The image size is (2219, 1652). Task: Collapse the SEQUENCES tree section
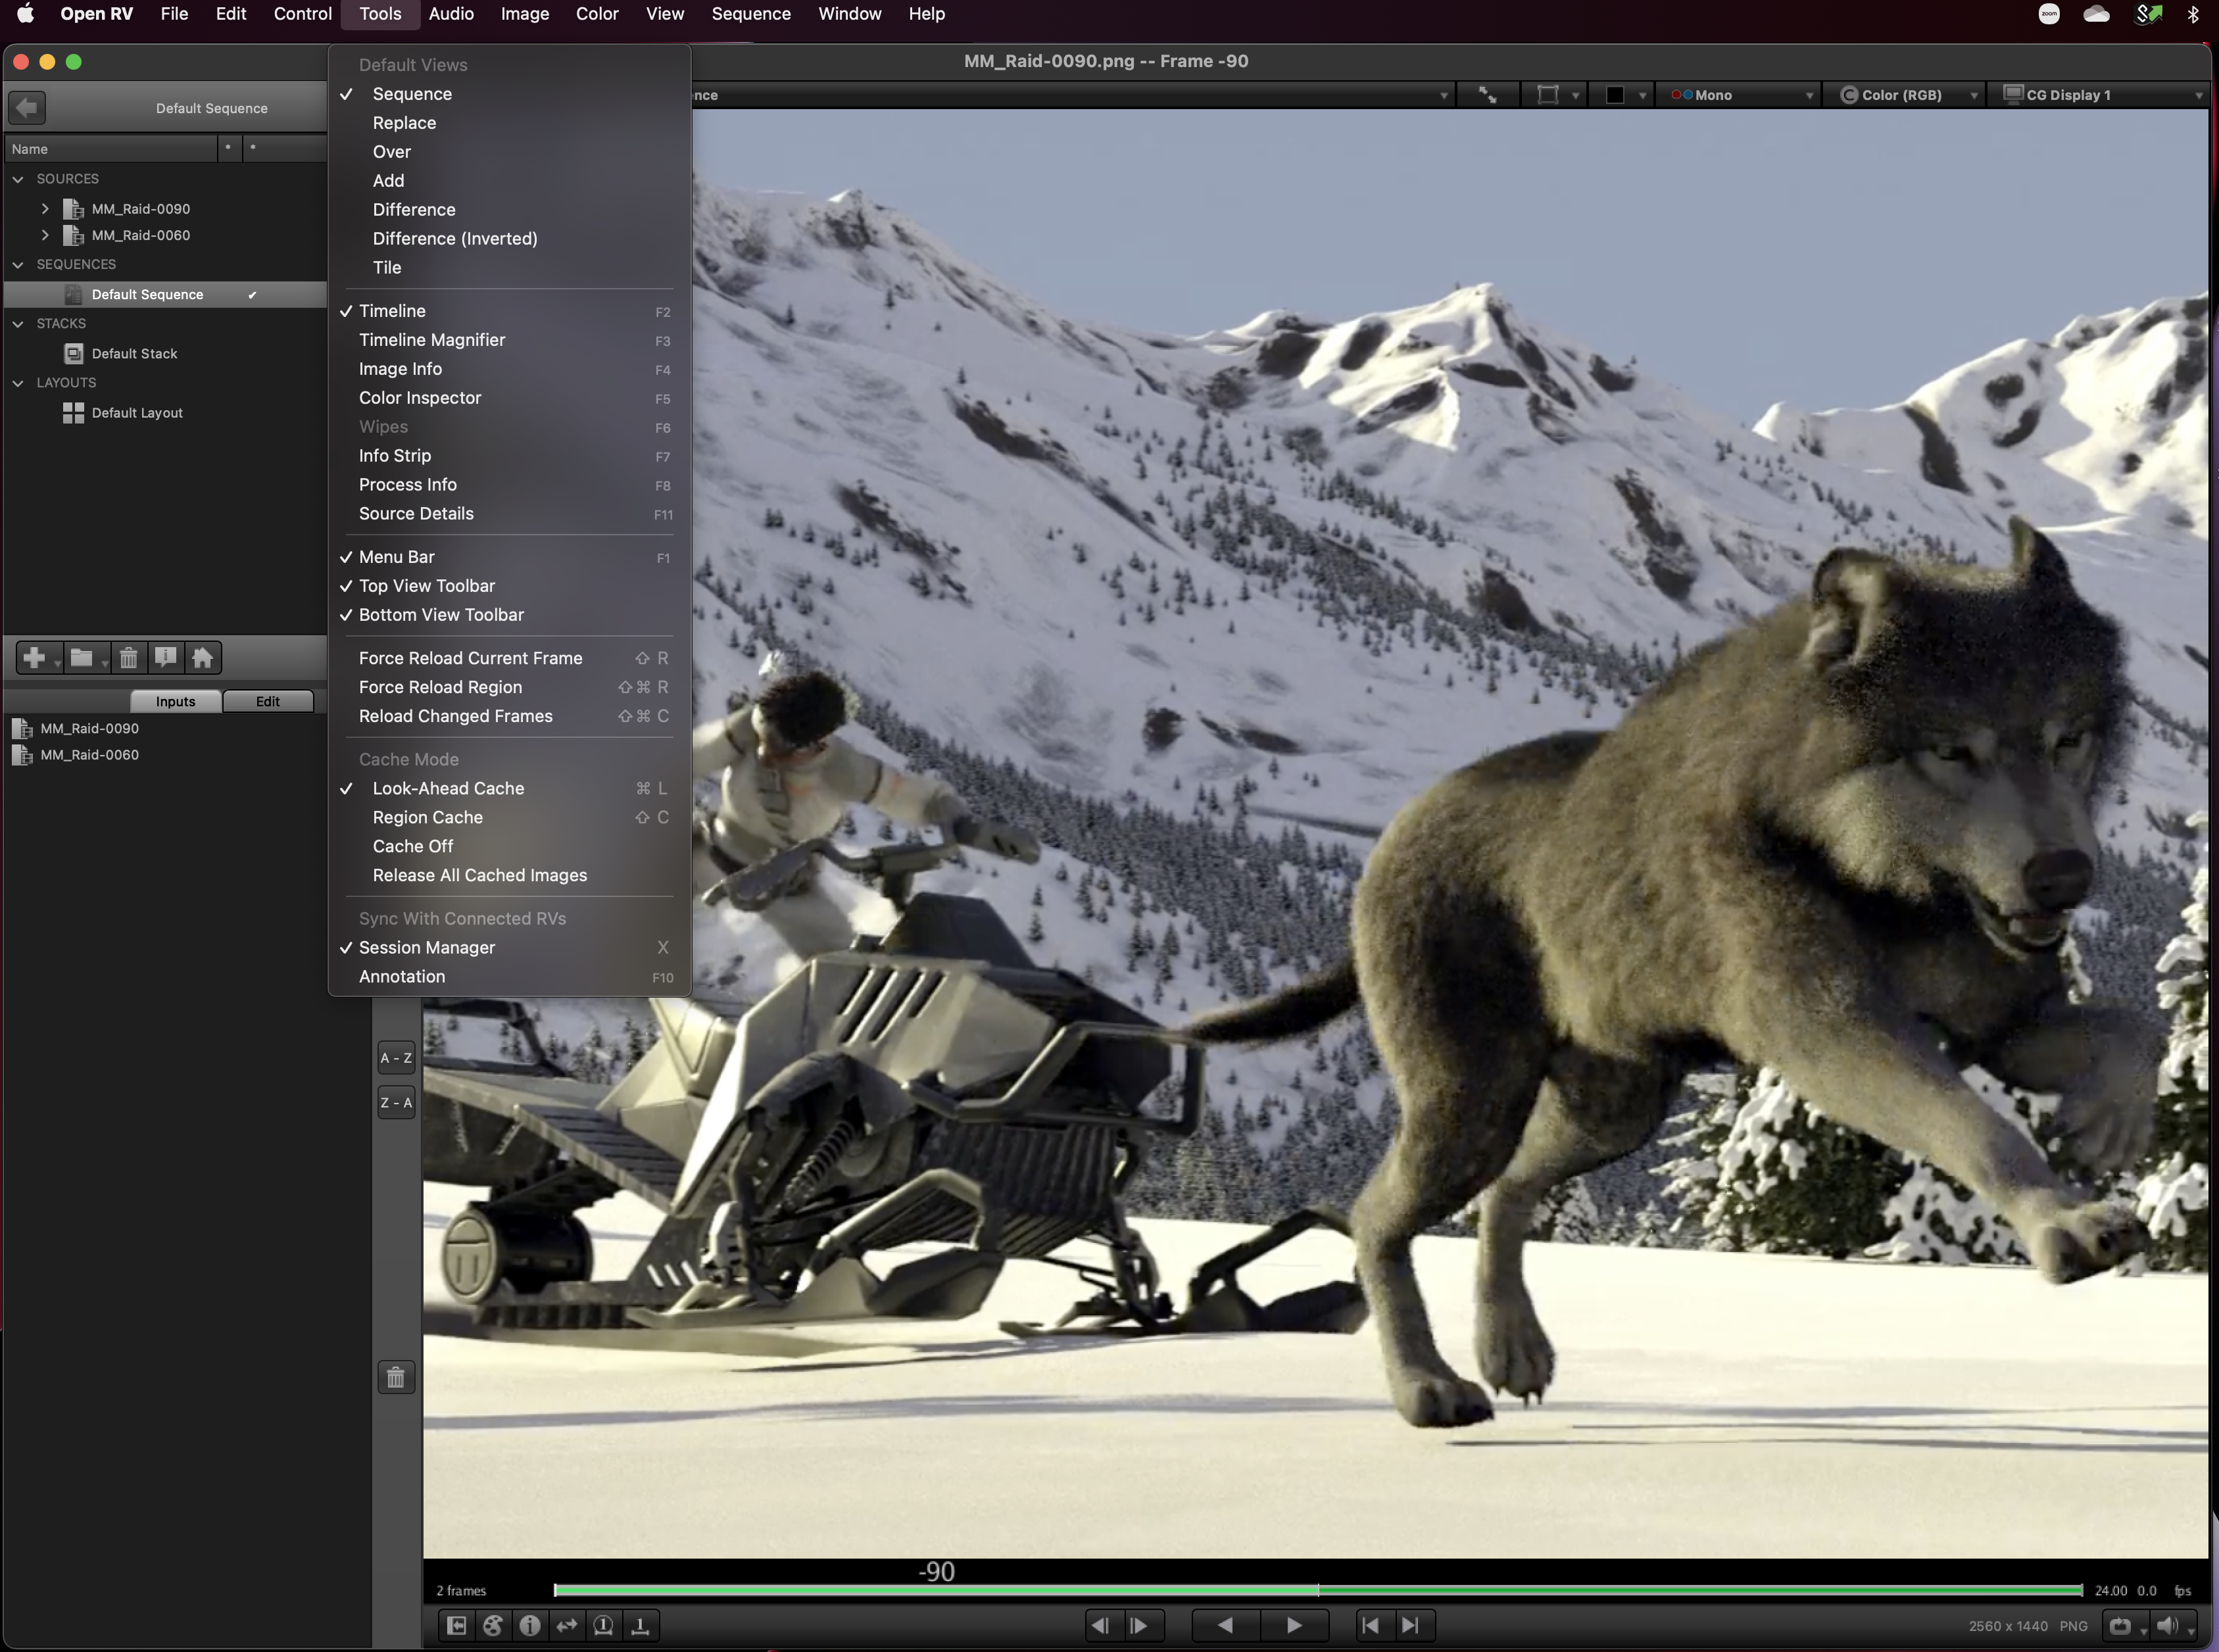(18, 264)
